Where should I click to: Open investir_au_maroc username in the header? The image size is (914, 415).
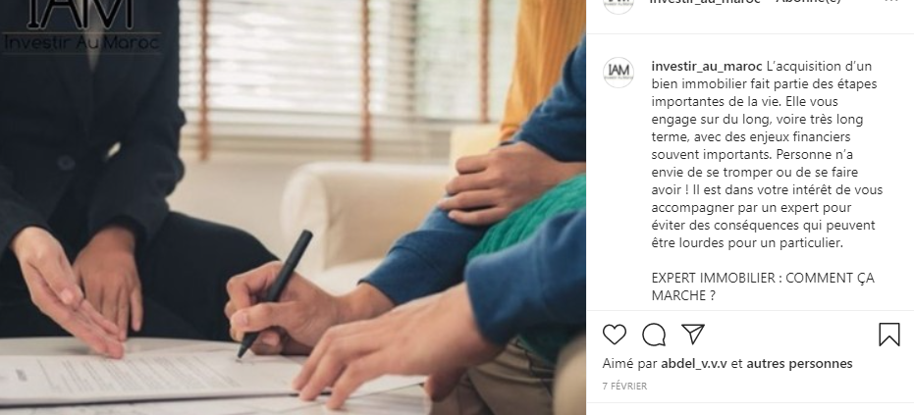point(705,2)
